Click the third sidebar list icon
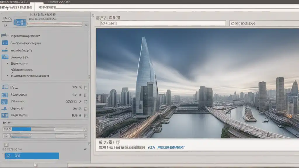 (5, 50)
